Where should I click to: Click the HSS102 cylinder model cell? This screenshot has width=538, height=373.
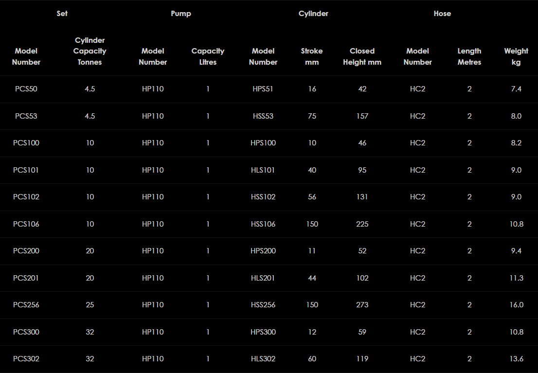click(263, 197)
